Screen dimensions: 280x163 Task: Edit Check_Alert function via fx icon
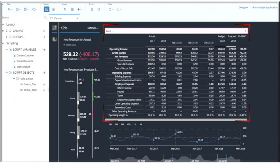point(44,90)
